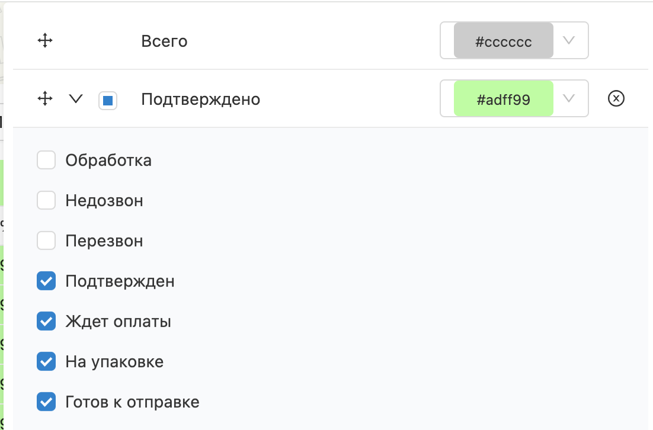Click the move handle icon for Подтверждено row
The width and height of the screenshot is (653, 430).
point(45,99)
